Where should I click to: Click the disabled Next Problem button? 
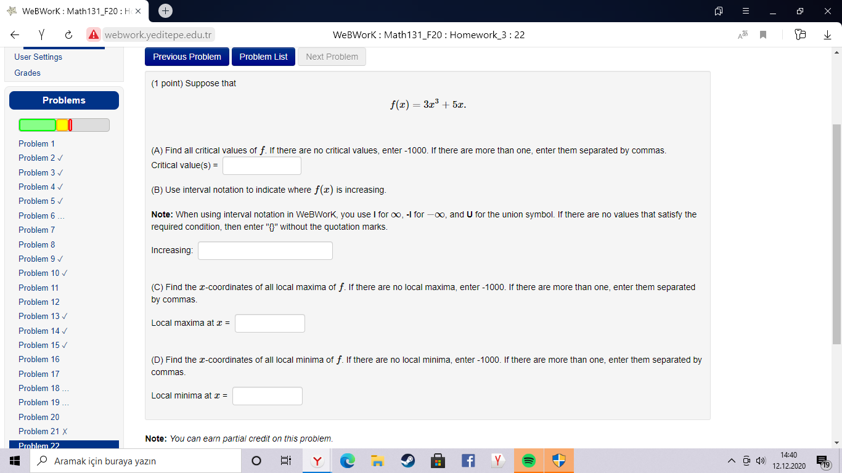pyautogui.click(x=332, y=57)
